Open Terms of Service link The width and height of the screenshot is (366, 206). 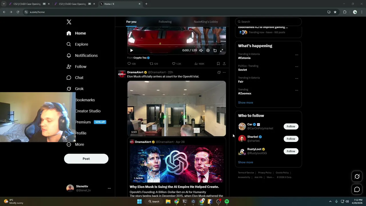coord(246,173)
